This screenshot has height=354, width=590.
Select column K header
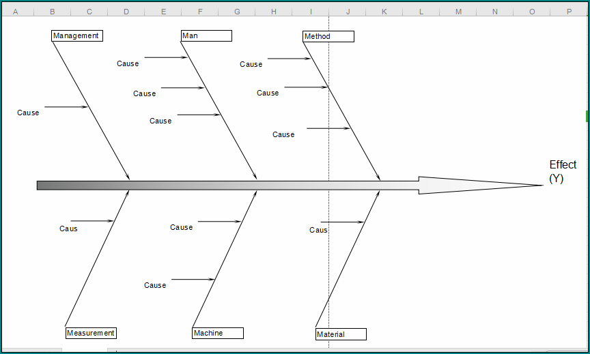pyautogui.click(x=384, y=12)
